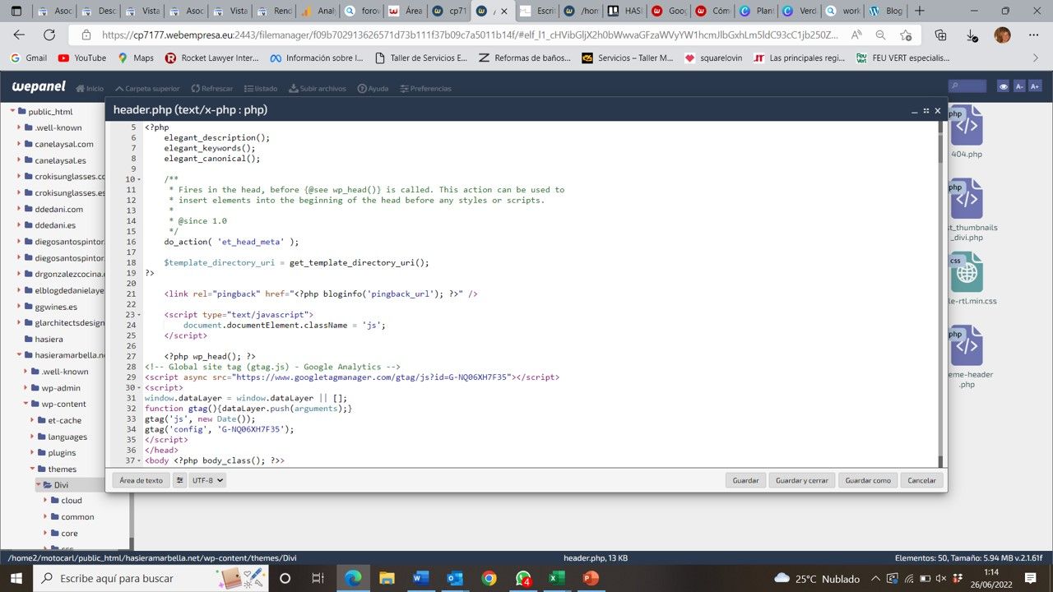The image size is (1053, 592).
Task: Select the languages folder in tree
Action: click(x=63, y=437)
